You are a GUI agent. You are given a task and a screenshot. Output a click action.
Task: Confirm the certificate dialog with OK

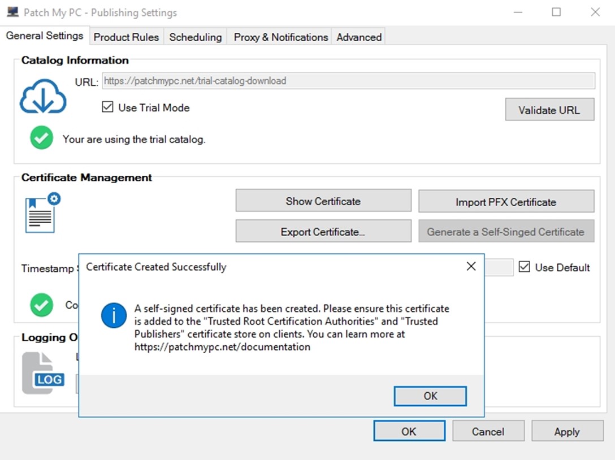click(x=430, y=396)
